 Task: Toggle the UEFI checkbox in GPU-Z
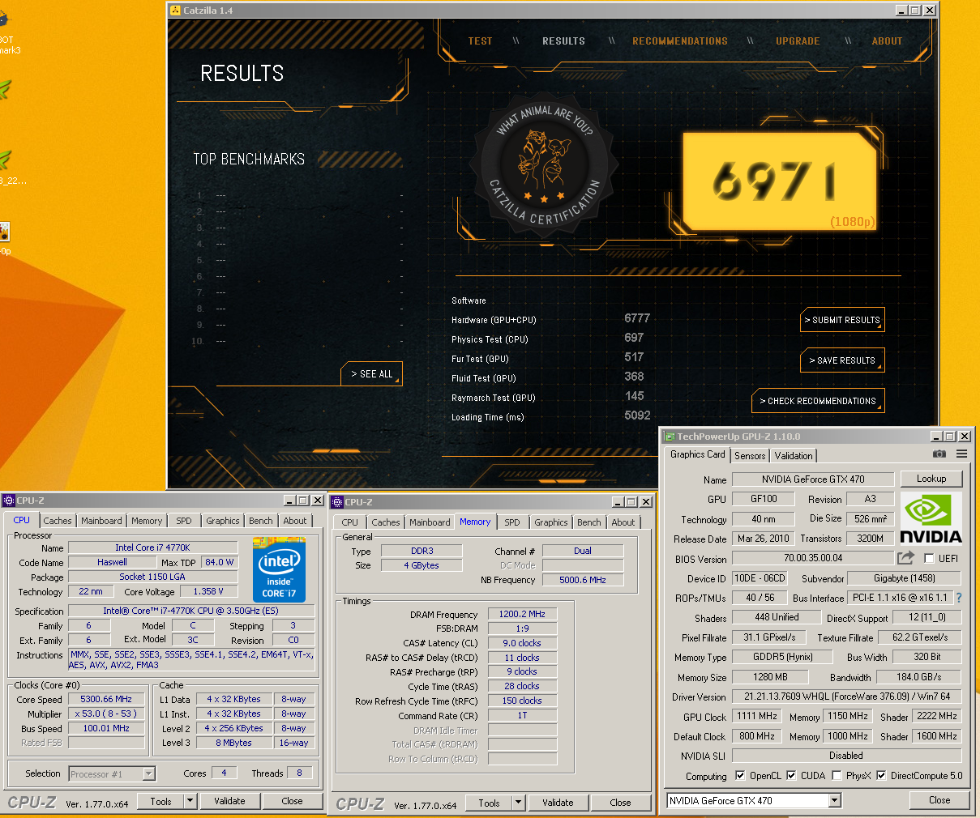[929, 558]
